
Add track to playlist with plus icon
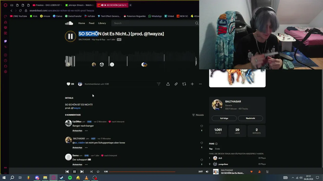coord(192,84)
